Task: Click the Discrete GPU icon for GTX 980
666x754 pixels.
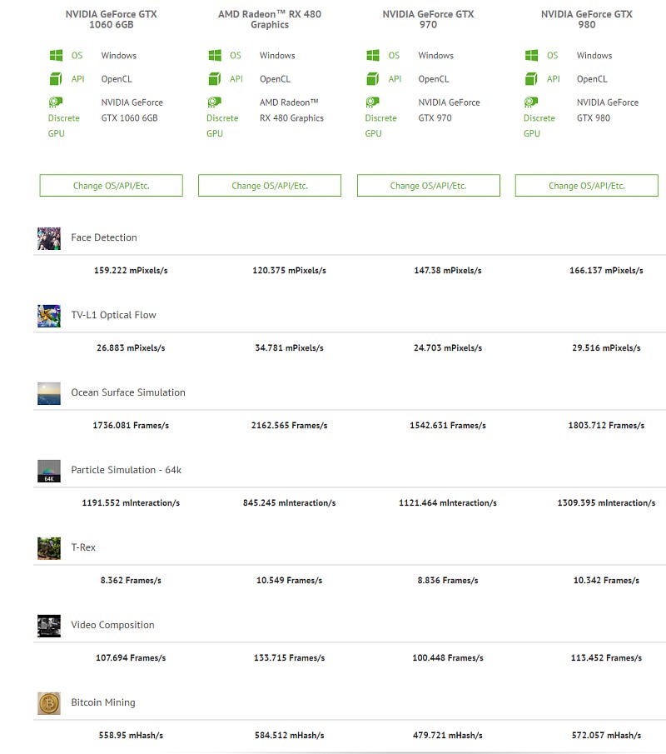Action: (x=531, y=102)
